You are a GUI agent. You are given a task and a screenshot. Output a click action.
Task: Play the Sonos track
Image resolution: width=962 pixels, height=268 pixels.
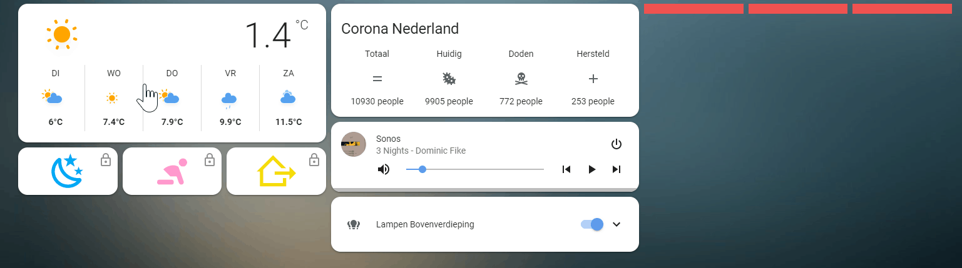[591, 169]
